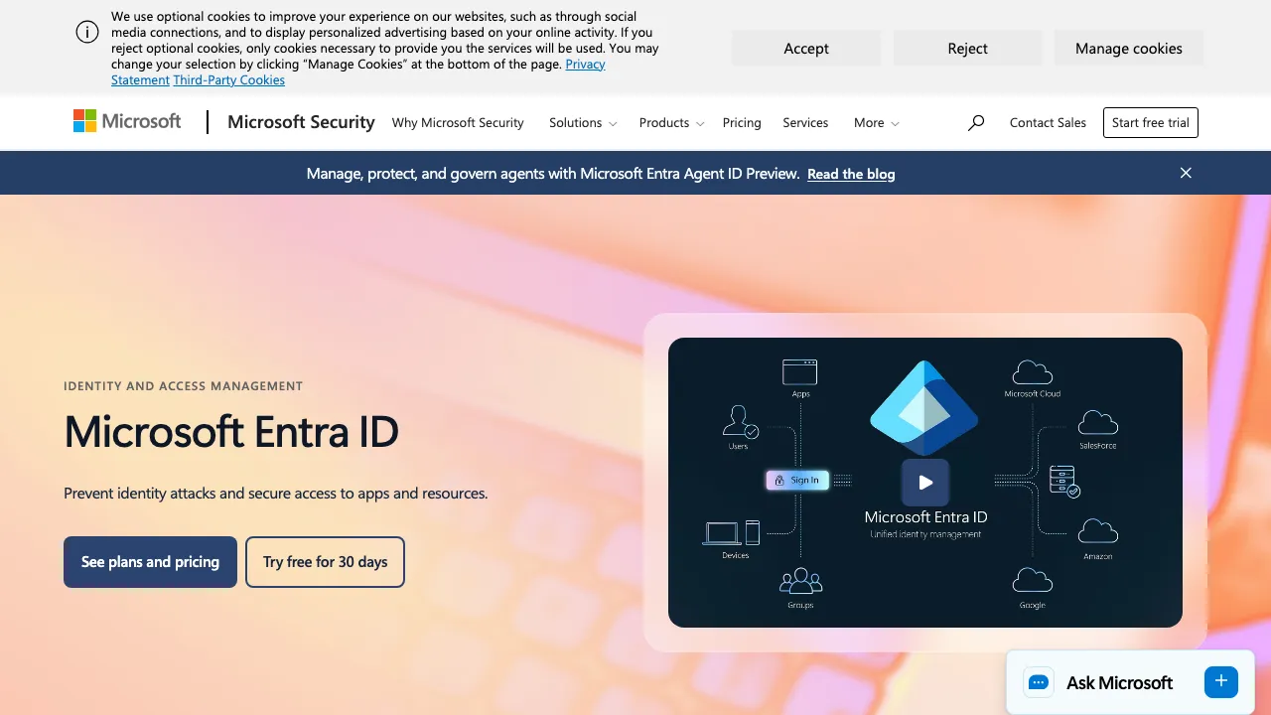This screenshot has width=1271, height=715.
Task: Accept the optional cookies
Action: [x=805, y=48]
